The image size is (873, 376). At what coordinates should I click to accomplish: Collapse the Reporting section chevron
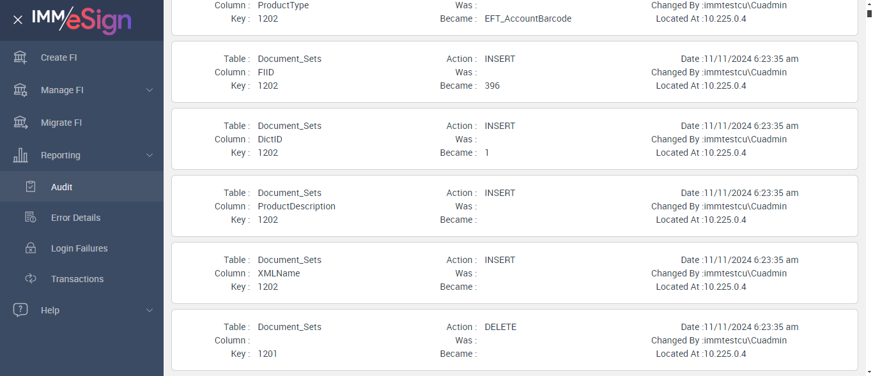point(150,155)
